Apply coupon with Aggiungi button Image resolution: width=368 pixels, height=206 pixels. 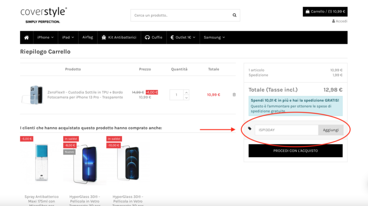(x=331, y=130)
